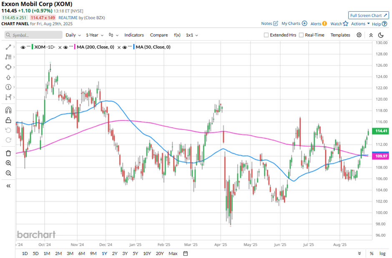This screenshot has height=258, width=392.
Task: Open the Indicators menu
Action: click(x=134, y=35)
